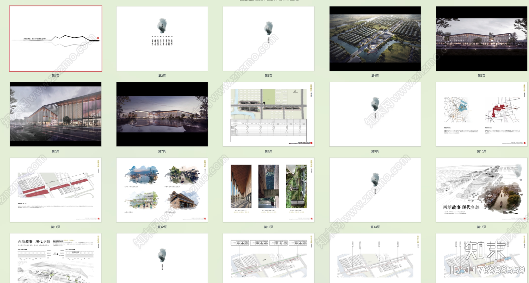Open page 6 rainy street rendering thumbnail
The width and height of the screenshot is (529, 283).
tap(56, 114)
